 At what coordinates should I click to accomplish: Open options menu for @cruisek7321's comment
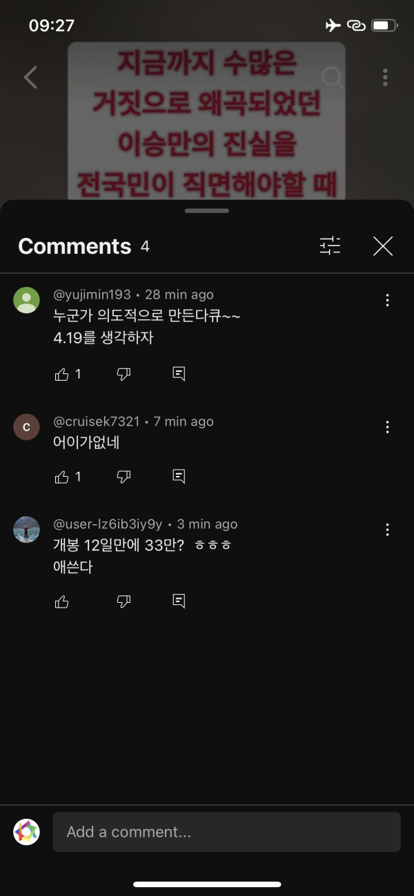387,427
